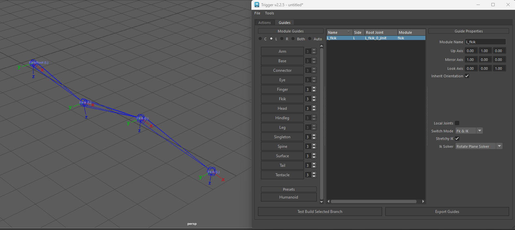Viewport: 515px width, 230px height.
Task: Click the Side column header
Action: click(x=358, y=32)
